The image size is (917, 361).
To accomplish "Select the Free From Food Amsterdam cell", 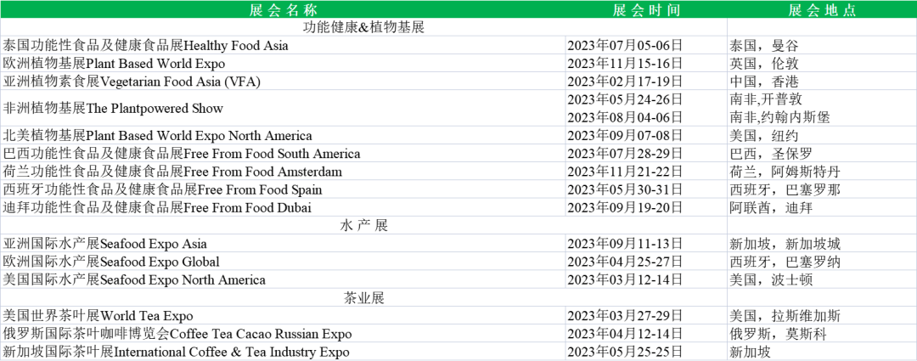I will click(283, 172).
